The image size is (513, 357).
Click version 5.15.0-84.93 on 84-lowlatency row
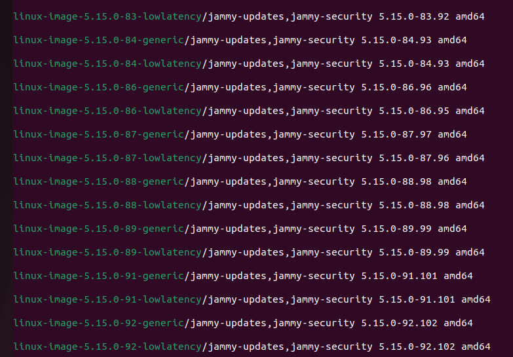414,64
